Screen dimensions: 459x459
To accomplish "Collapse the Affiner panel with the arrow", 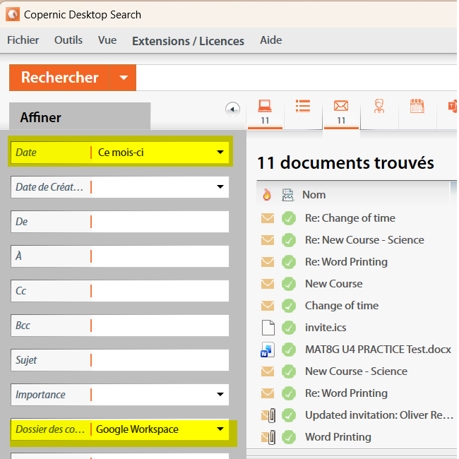I will coord(232,109).
